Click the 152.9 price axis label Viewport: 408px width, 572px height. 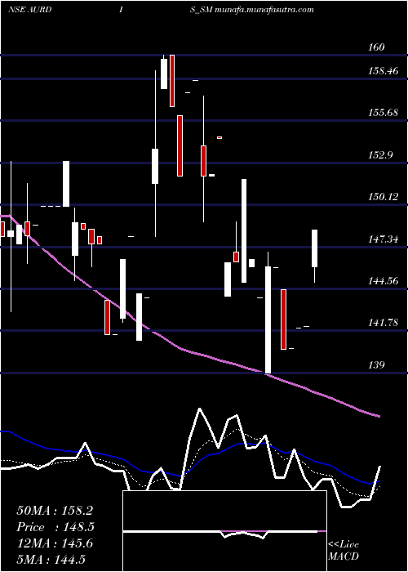click(381, 155)
